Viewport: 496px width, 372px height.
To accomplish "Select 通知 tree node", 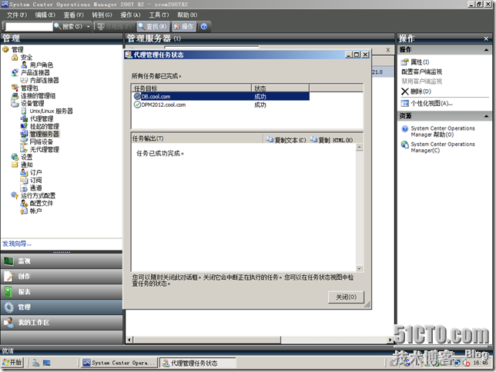I will 26,164.
